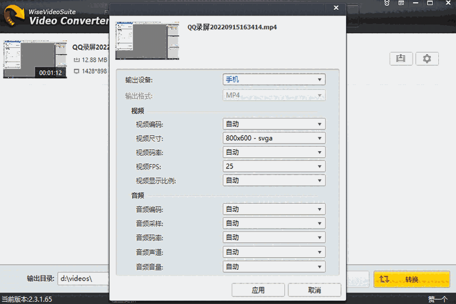
Task: Click the 输出目录 label
Action: coord(40,279)
